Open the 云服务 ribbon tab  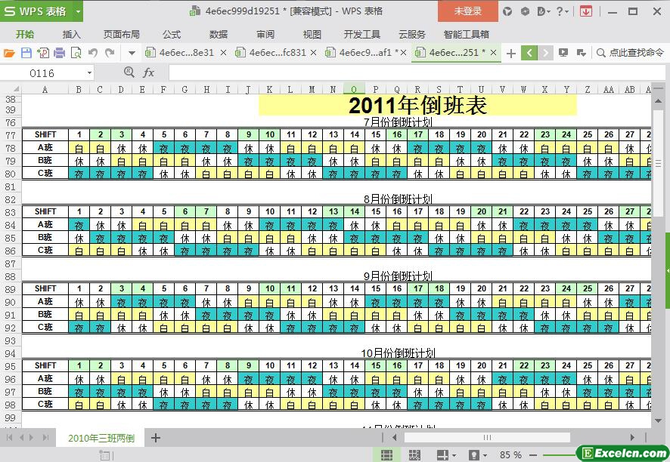(x=412, y=35)
